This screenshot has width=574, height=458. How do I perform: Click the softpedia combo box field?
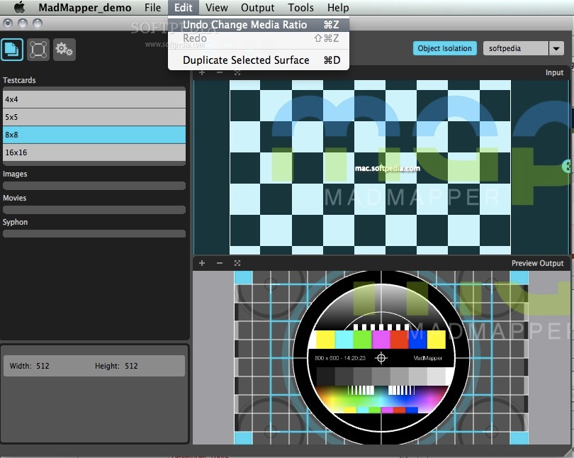click(516, 48)
